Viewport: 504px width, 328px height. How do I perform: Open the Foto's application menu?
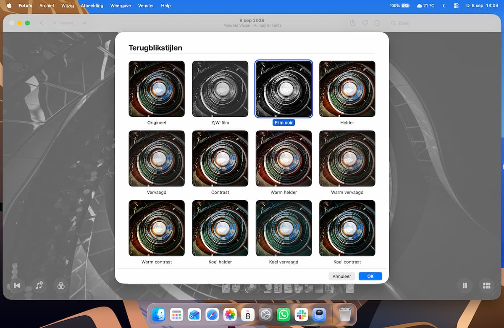pyautogui.click(x=25, y=6)
